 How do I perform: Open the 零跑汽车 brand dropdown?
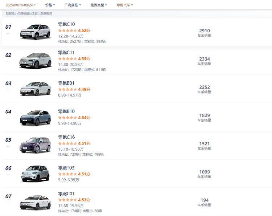coord(125,5)
